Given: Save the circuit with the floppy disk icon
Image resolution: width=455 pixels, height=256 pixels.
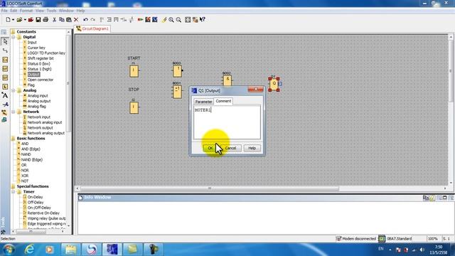Looking at the screenshot, I should (x=38, y=20).
